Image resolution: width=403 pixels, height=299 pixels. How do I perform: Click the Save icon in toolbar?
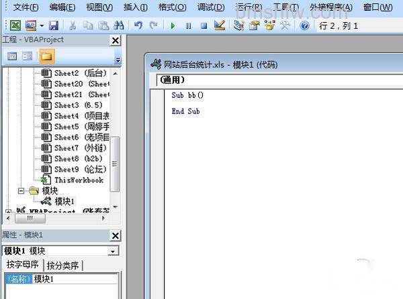[54, 25]
